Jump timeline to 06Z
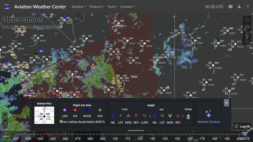This screenshot has height=142, width=253. pyautogui.click(x=65, y=139)
